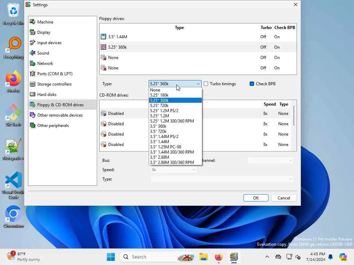This screenshot has height=265, width=354.
Task: Confirm settings with OK button
Action: point(256,198)
